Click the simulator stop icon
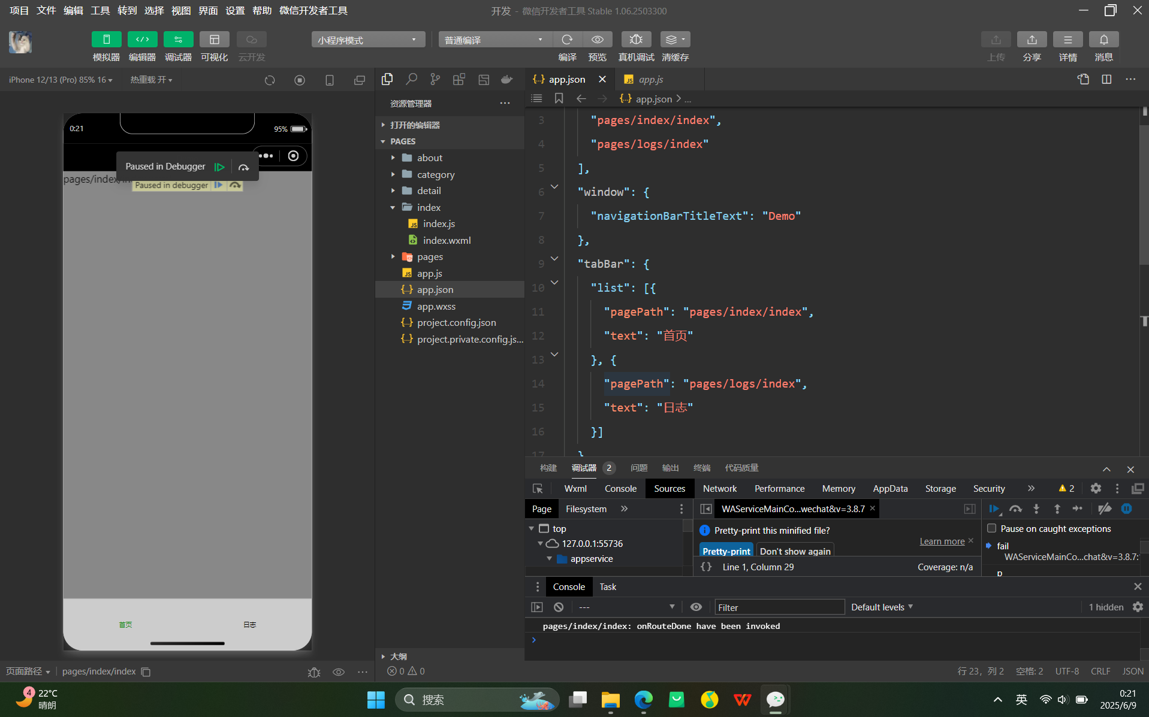Screen dimensions: 1149x717 pyautogui.click(x=300, y=80)
